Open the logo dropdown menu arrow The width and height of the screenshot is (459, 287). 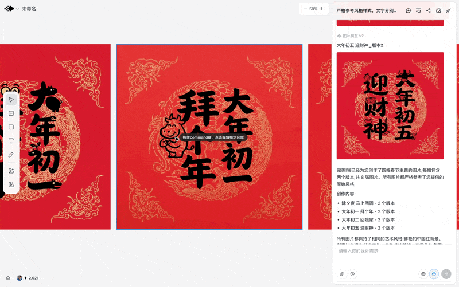(x=18, y=9)
